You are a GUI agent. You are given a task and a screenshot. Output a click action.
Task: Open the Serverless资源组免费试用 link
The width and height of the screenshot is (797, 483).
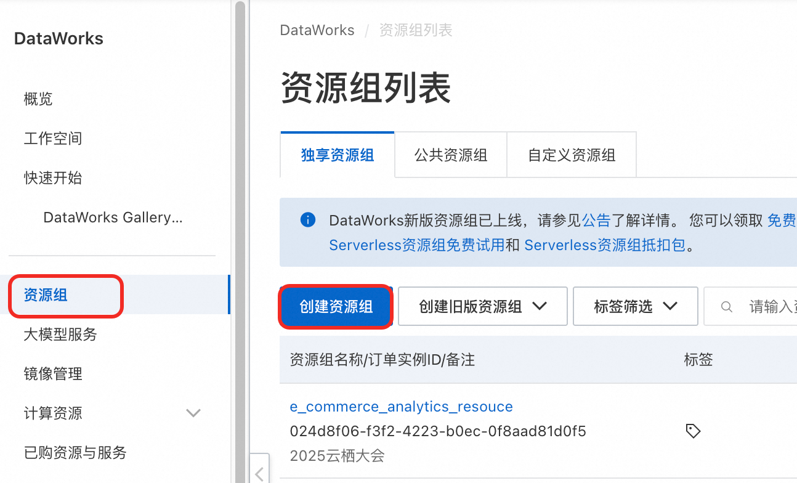tap(417, 245)
